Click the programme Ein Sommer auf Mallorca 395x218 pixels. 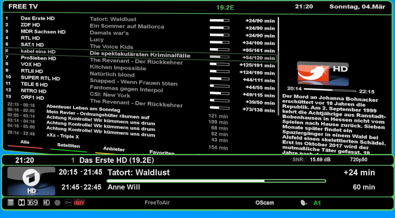click(127, 26)
